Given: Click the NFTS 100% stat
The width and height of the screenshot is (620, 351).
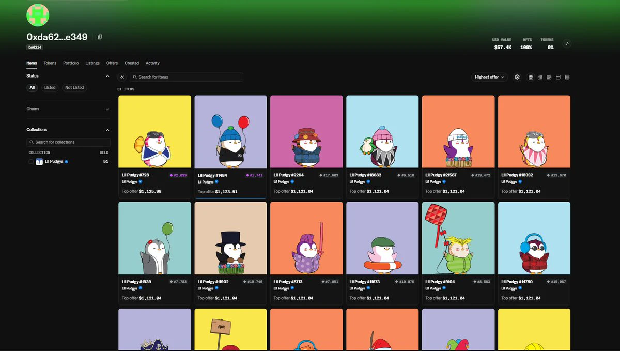Looking at the screenshot, I should [526, 47].
